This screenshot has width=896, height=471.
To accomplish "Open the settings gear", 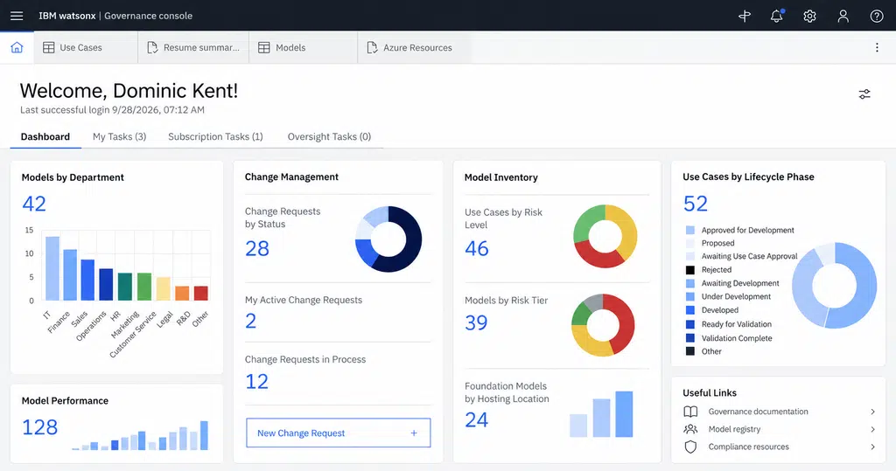I will 809,16.
